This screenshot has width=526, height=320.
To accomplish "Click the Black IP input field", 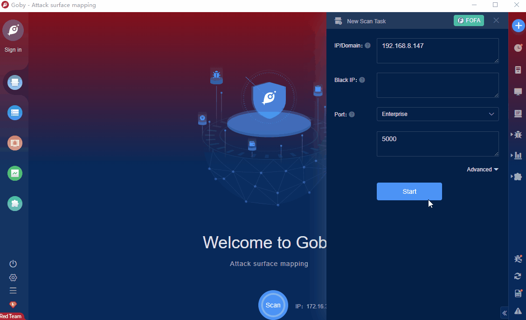I will (437, 85).
